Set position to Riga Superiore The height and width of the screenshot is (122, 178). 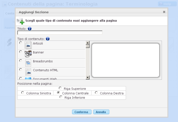60,88
